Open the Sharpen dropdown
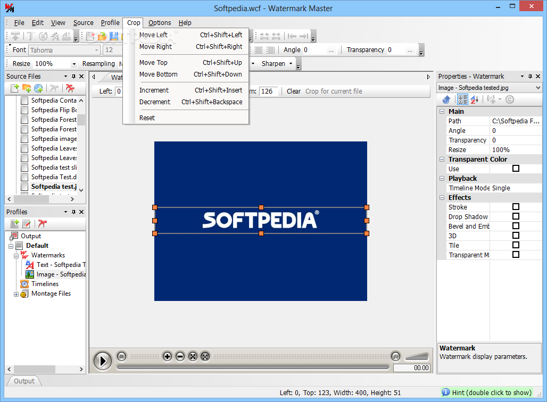The width and height of the screenshot is (547, 402). point(291,63)
